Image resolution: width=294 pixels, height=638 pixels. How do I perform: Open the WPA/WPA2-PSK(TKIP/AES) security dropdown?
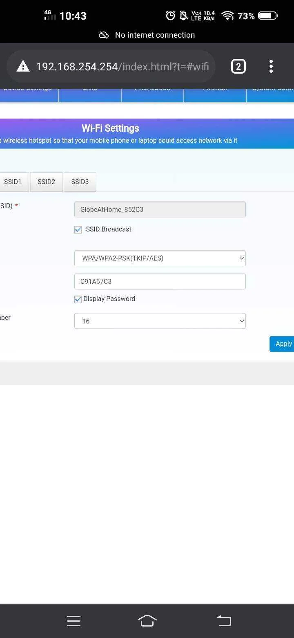tap(160, 258)
